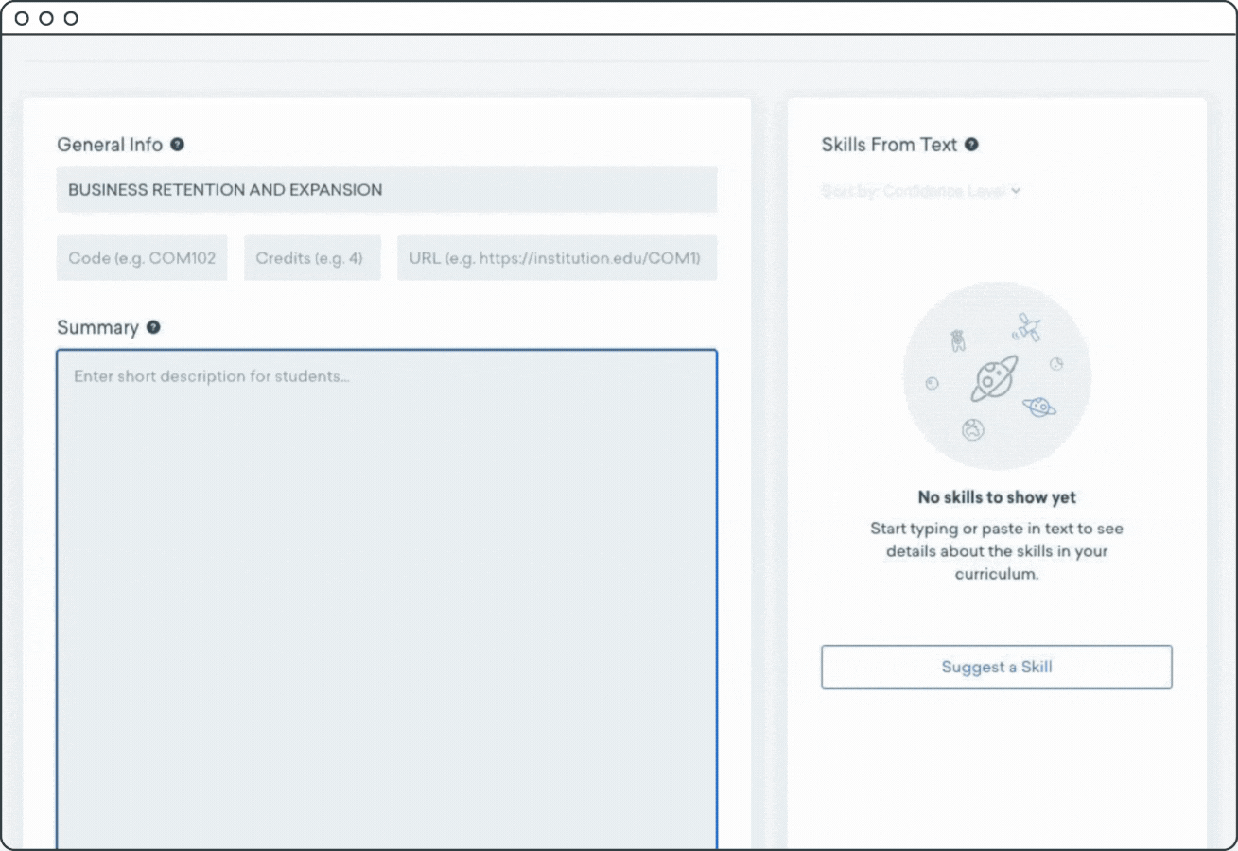Click the first window control circle
The image size is (1238, 851).
(22, 18)
